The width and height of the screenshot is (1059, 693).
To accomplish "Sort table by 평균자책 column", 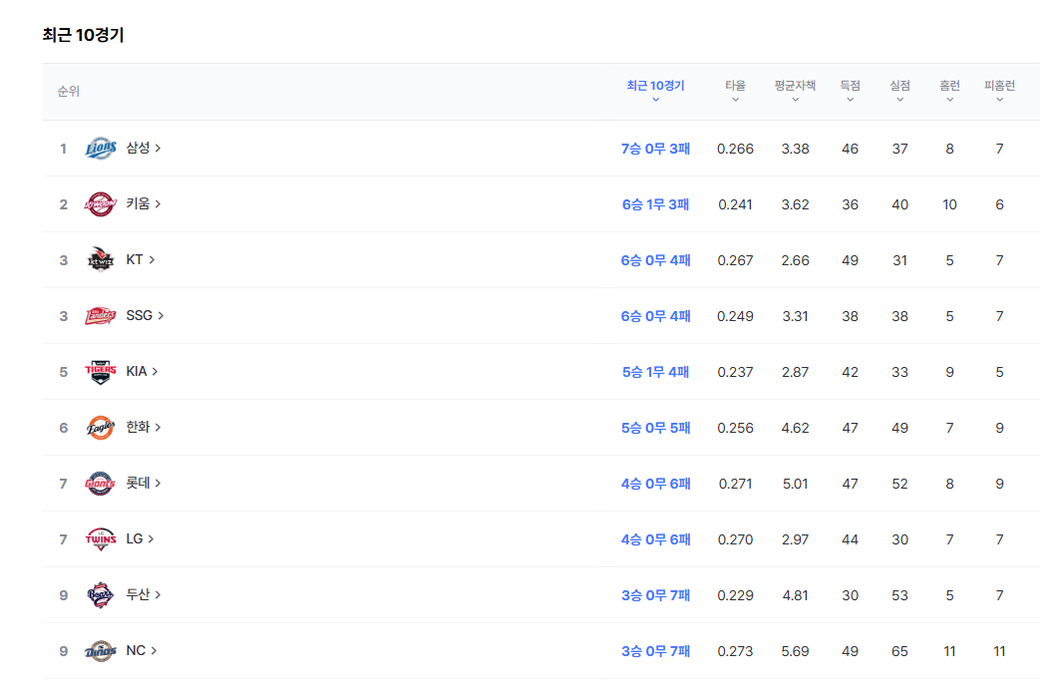I will pos(795,91).
